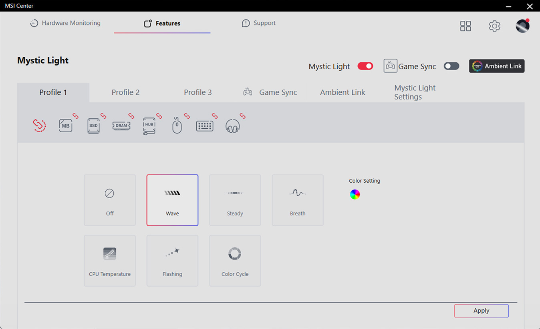Choose the Off lighting effect
Screen dimensions: 540x329
[x=110, y=200]
